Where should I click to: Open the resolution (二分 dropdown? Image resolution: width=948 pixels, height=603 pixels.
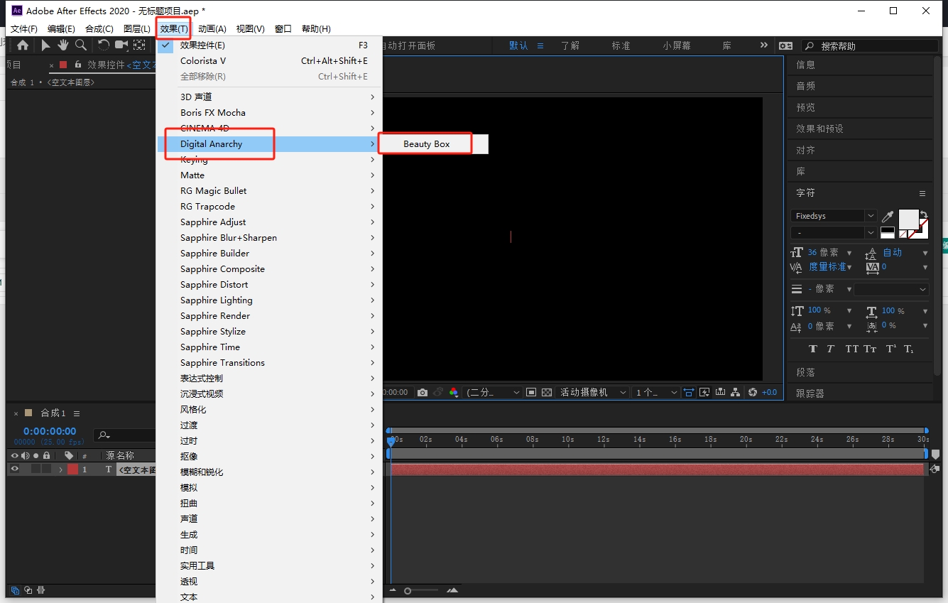coord(493,392)
